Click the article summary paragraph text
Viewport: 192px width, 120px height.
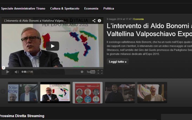pyautogui.click(x=149, y=48)
